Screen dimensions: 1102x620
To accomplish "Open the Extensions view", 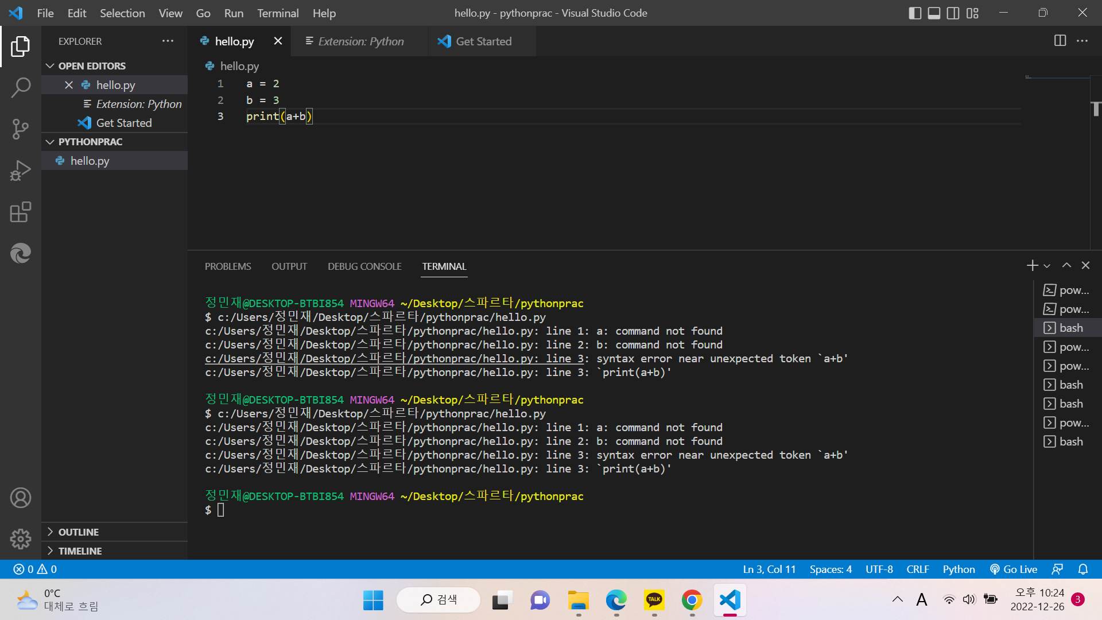I will click(21, 212).
